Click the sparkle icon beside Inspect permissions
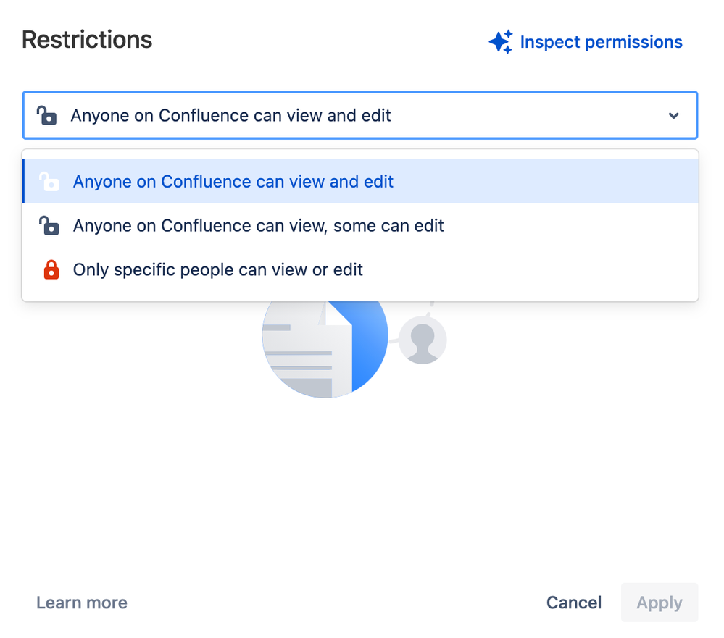Screen dimensions: 724x638 pos(501,42)
